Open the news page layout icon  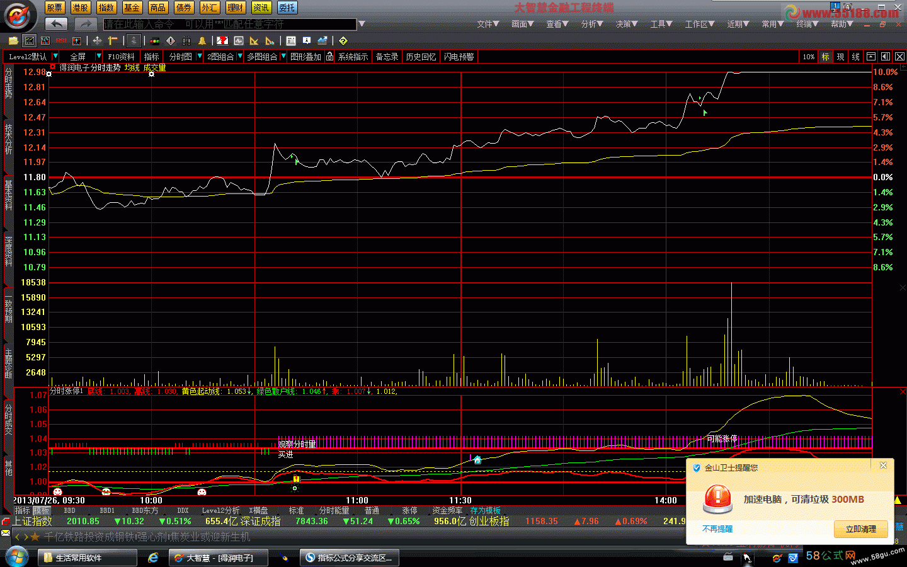[291, 41]
